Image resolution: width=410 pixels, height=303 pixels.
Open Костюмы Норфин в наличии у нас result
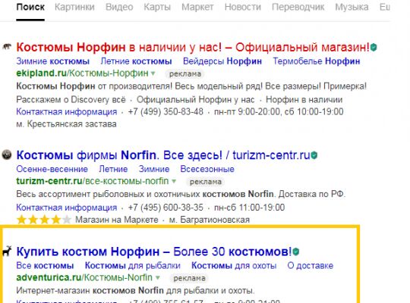(x=193, y=47)
